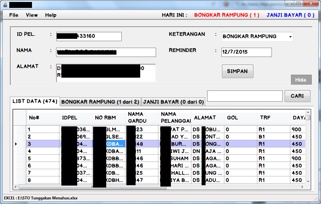Click grid vertical scrollbar down arrow
The width and height of the screenshot is (321, 204).
pyautogui.click(x=308, y=181)
